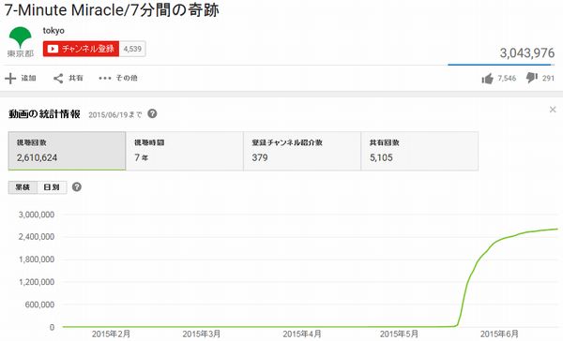This screenshot has width=563, height=341.
Task: Click the video title 7-Minute Miracle
Action: click(x=112, y=10)
